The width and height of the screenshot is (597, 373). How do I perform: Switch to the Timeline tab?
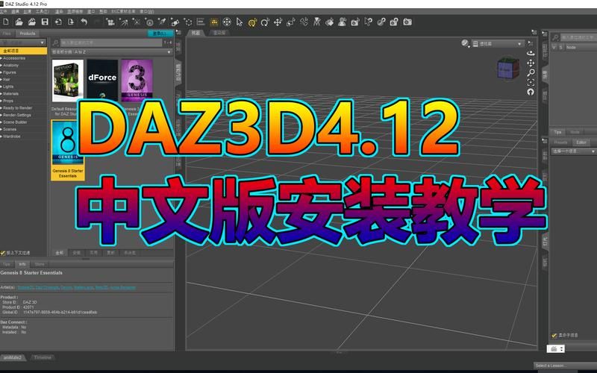[43, 358]
